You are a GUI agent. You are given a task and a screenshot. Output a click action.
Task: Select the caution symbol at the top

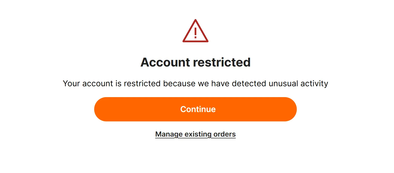click(195, 31)
